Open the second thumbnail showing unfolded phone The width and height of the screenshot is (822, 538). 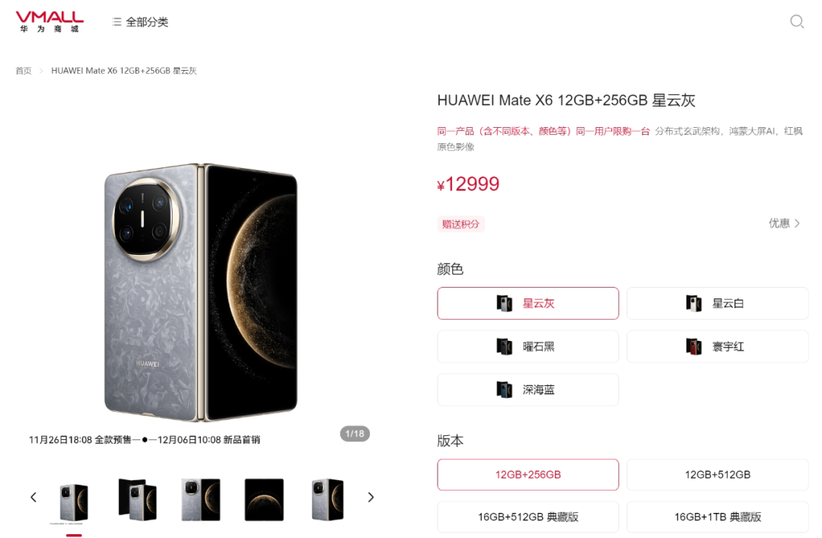pos(137,500)
